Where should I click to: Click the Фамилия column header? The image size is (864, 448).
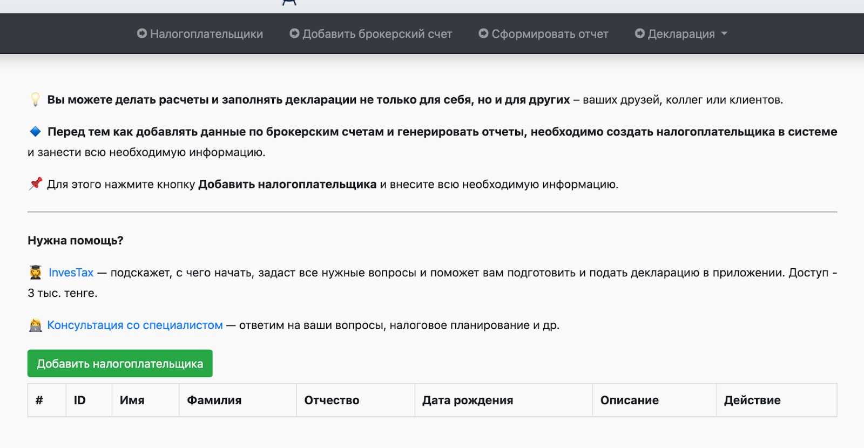(214, 400)
